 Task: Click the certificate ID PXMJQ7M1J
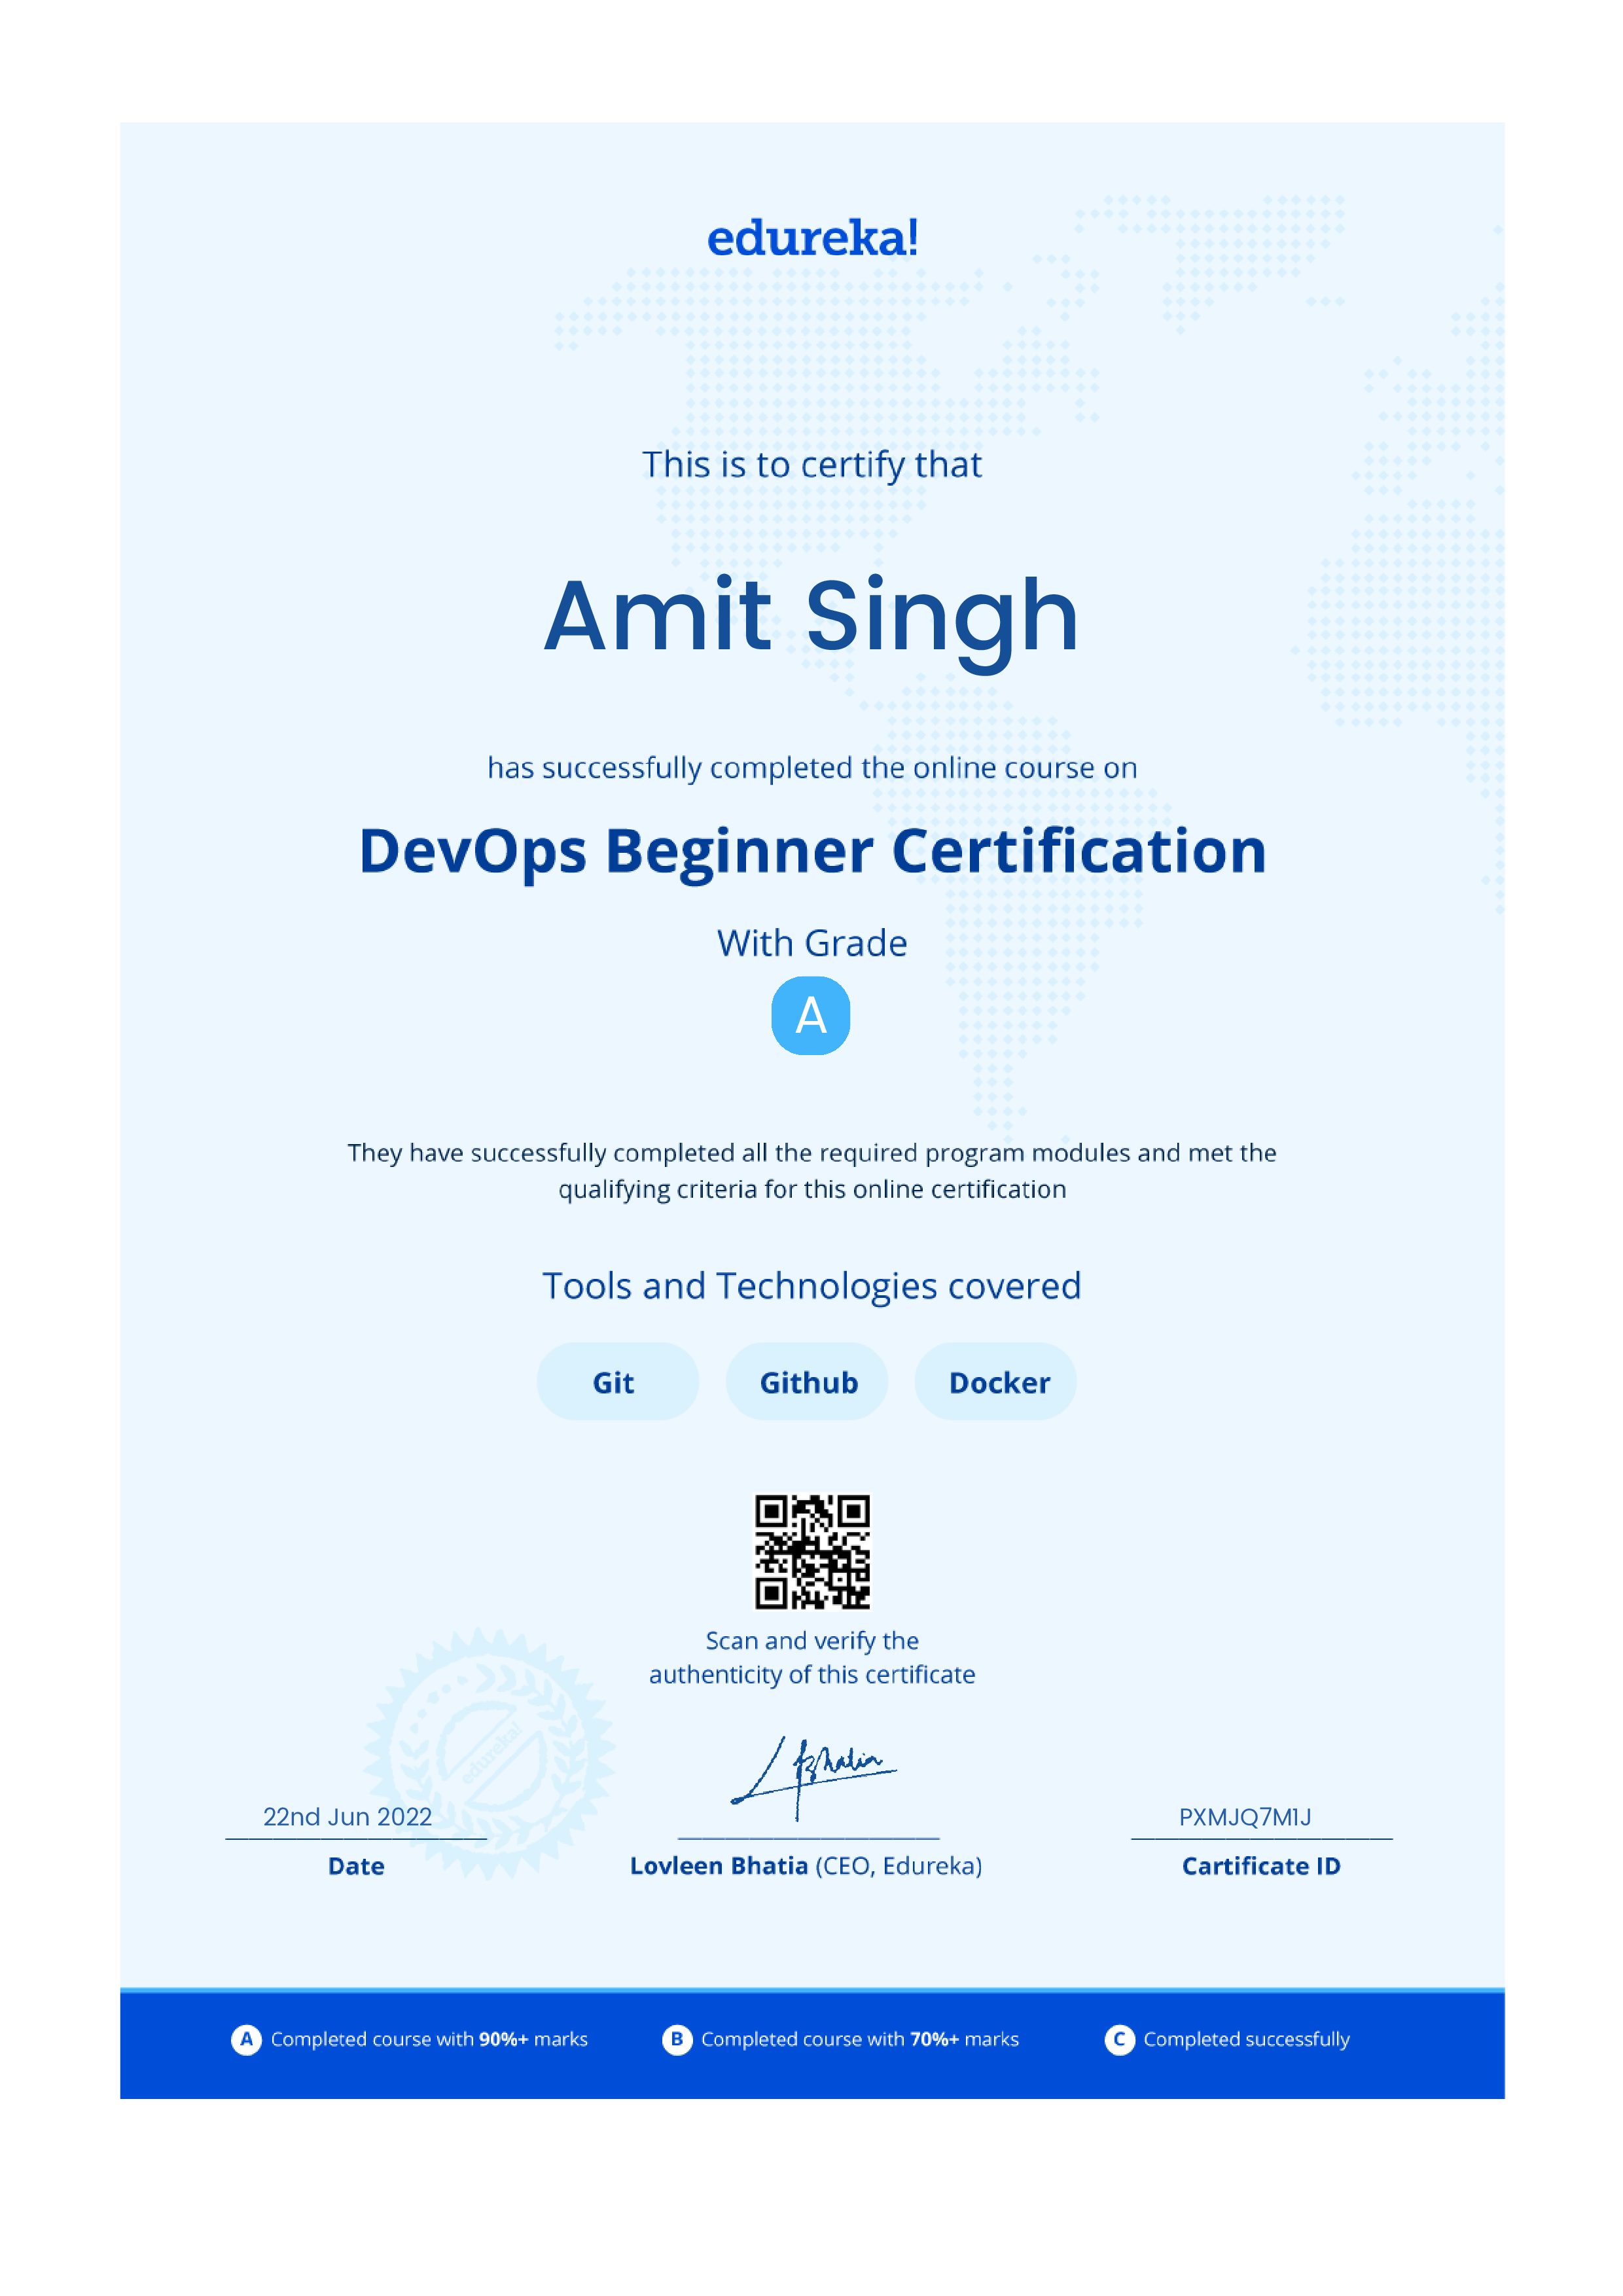coord(1244,1817)
